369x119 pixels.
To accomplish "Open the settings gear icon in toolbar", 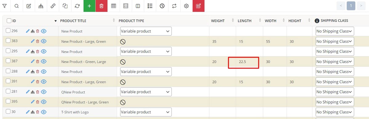I will pos(187,6).
